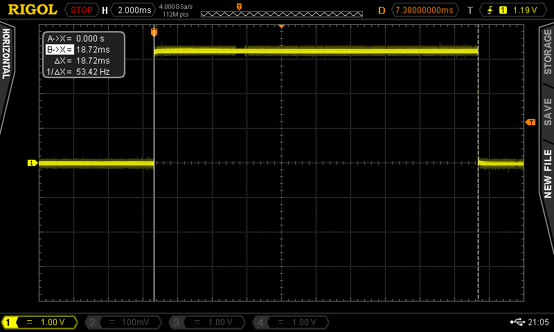This screenshot has width=554, height=332.
Task: Select the SAVE menu item
Action: (547, 111)
